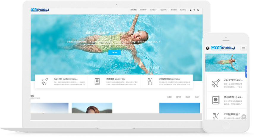The width and height of the screenshot is (254, 137).
Task: Click the CMSeasy logo on the phone
Action: [x=223, y=48]
